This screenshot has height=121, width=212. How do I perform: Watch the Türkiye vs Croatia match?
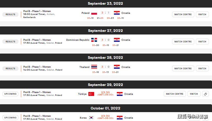tap(194, 94)
